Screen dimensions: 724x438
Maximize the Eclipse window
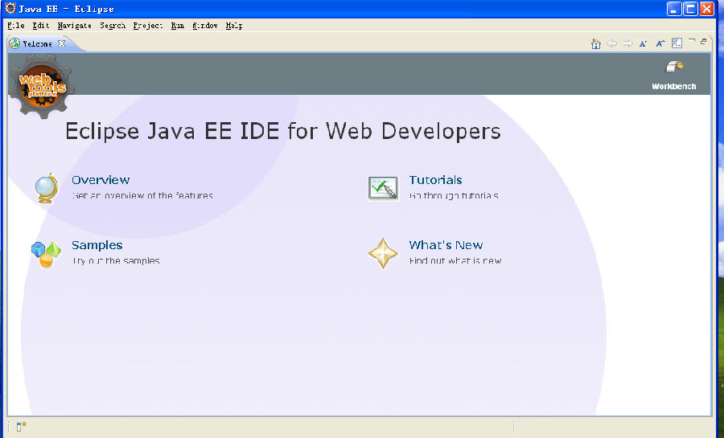click(x=690, y=9)
